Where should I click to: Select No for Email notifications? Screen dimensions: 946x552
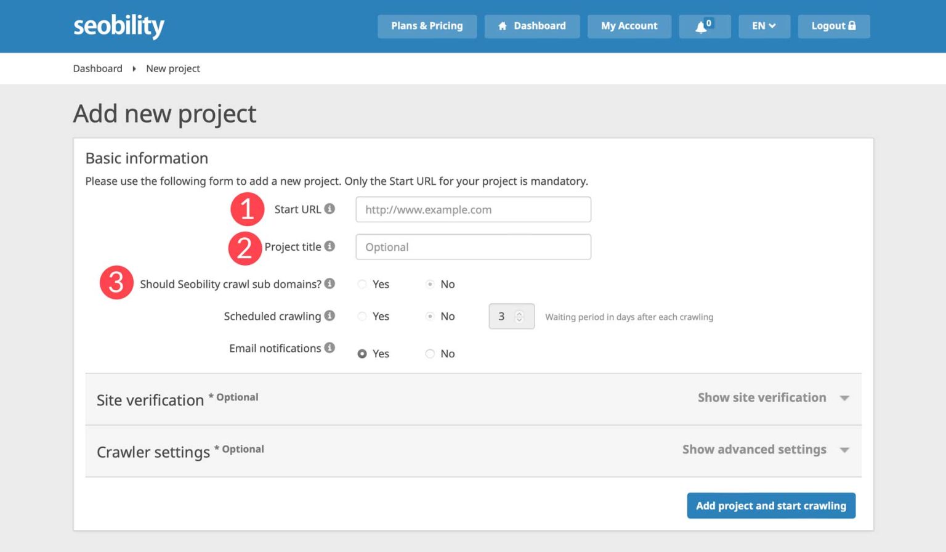pyautogui.click(x=430, y=354)
